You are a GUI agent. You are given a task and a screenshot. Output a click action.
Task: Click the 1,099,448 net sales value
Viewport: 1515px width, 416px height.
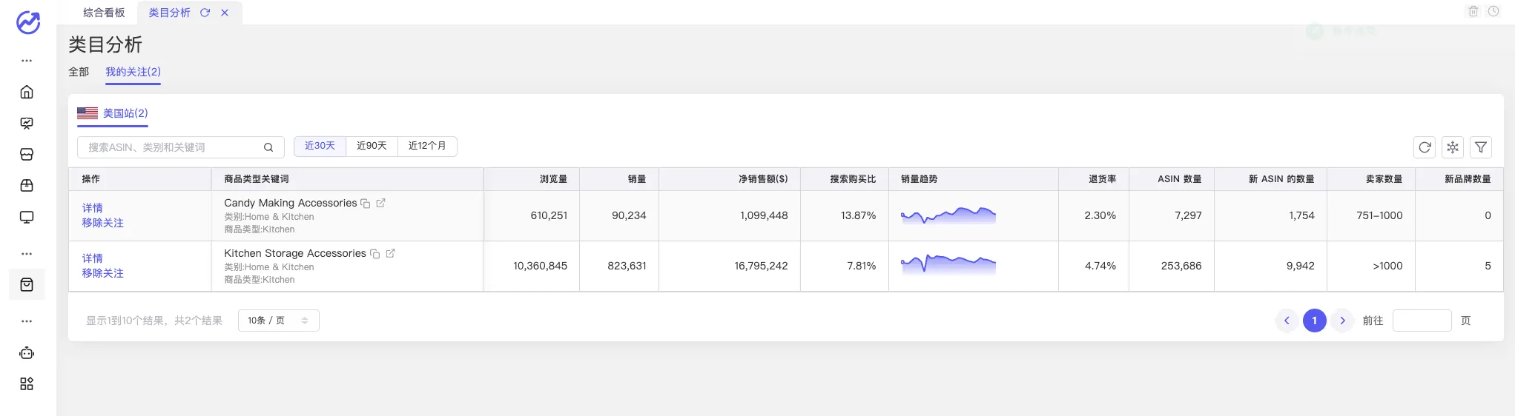tap(764, 215)
